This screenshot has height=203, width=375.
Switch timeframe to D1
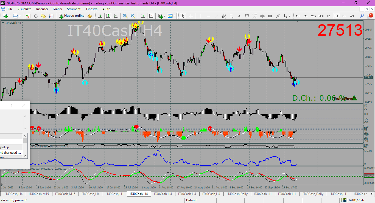[x=344, y=16]
